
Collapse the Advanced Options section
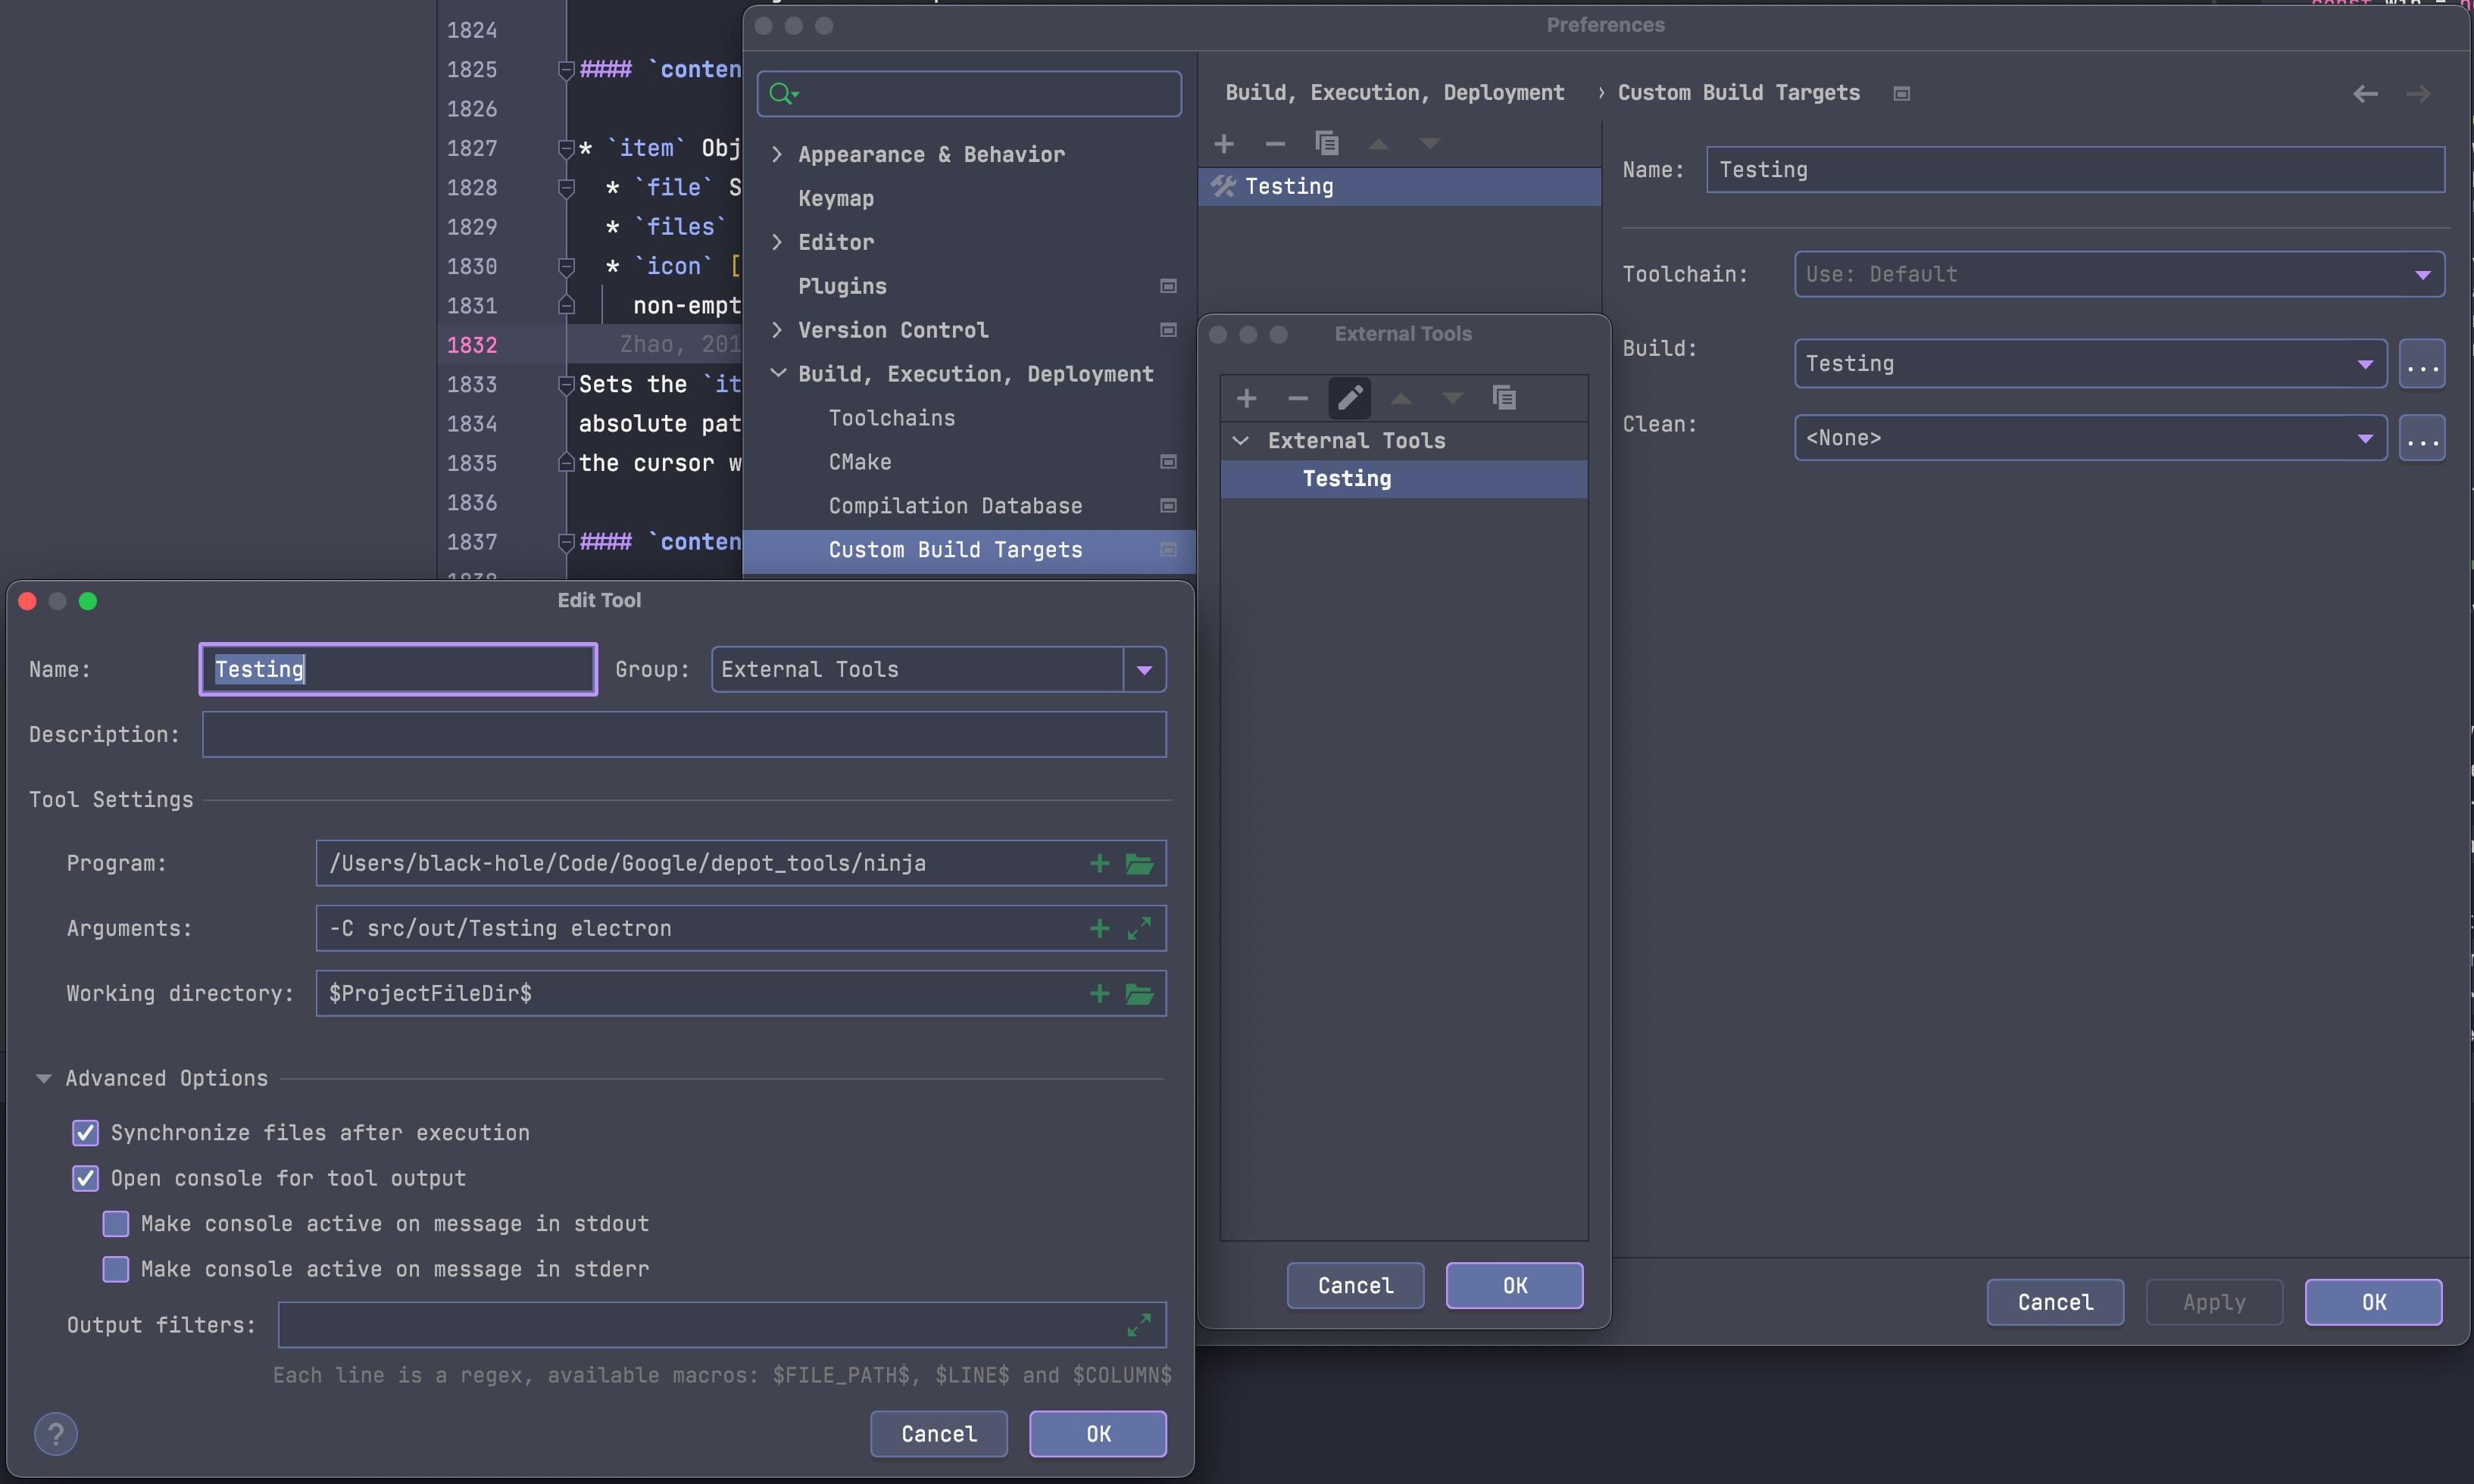point(43,1078)
